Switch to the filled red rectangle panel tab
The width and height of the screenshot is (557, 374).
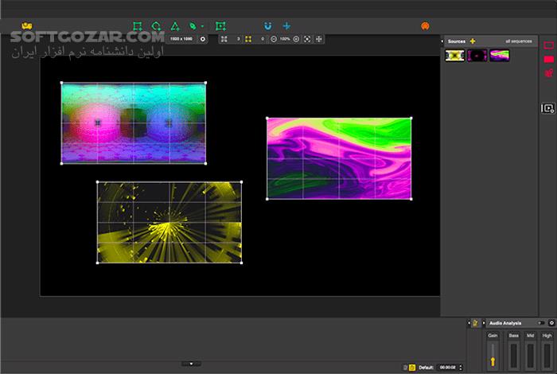(x=548, y=60)
